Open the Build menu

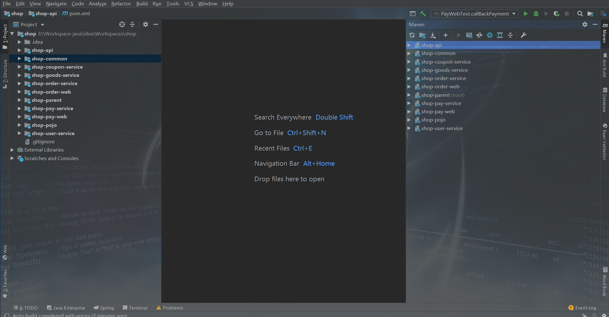[x=142, y=3]
